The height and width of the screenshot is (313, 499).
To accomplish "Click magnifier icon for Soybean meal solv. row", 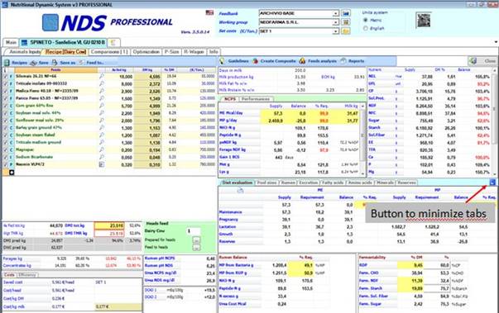I will coord(102,112).
